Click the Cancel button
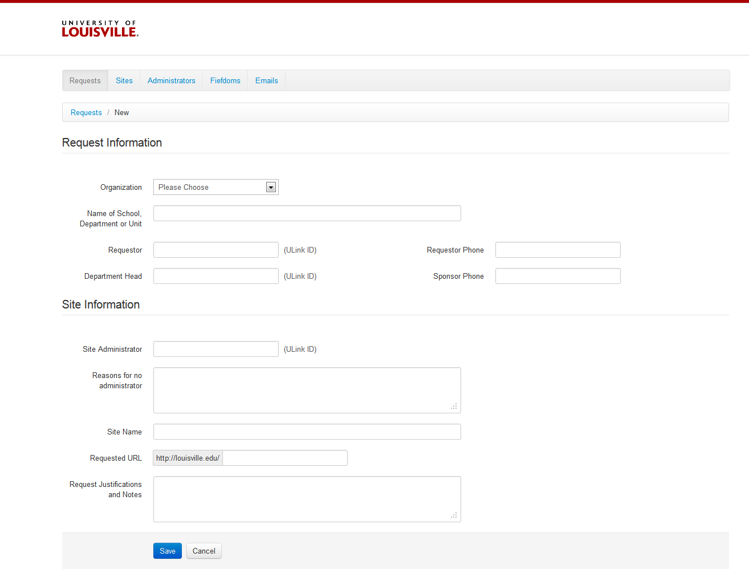The image size is (749, 581). tap(203, 551)
